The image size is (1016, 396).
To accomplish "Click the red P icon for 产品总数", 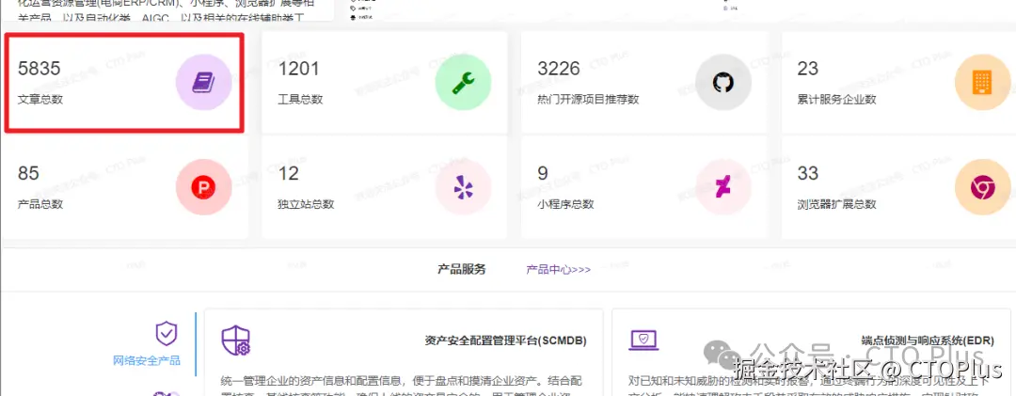I will pyautogui.click(x=203, y=187).
